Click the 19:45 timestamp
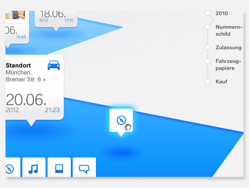 coord(21,37)
